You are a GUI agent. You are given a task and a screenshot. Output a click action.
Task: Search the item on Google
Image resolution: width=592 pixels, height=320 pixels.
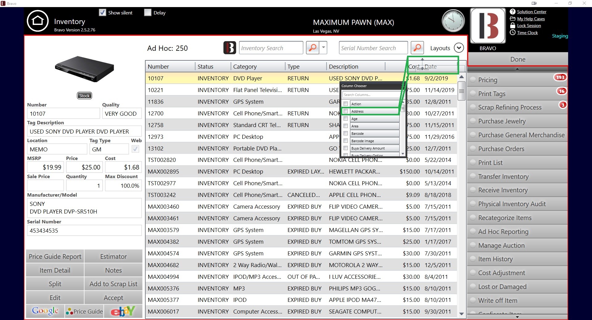45,311
